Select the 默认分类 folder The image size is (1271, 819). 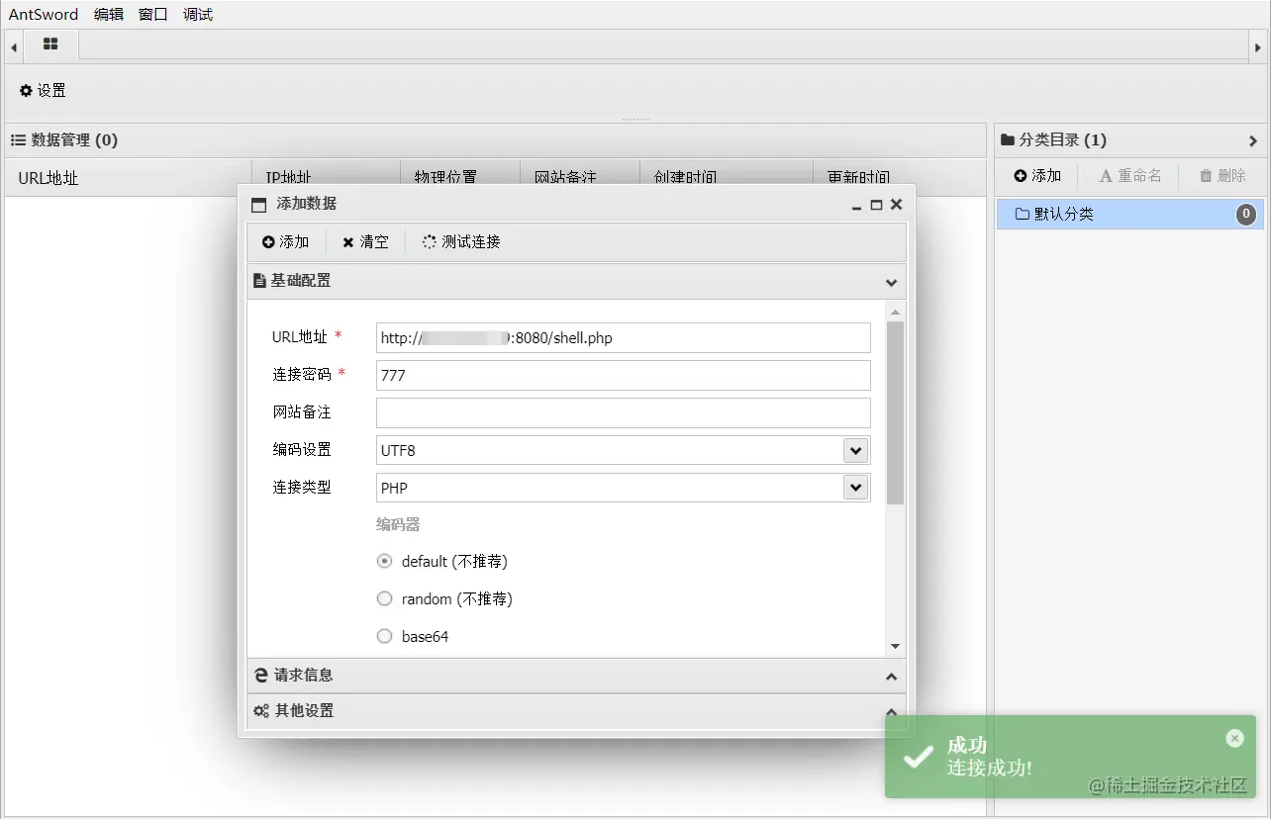click(1130, 214)
